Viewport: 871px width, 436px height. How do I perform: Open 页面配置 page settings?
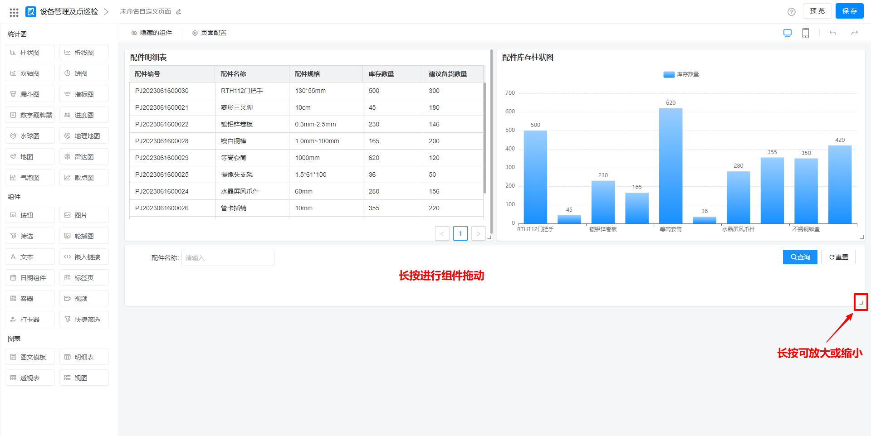[209, 33]
